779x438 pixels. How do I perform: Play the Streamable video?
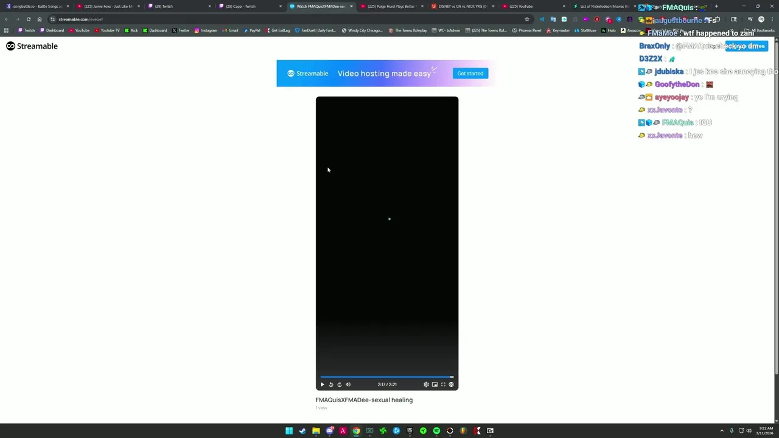(x=323, y=384)
